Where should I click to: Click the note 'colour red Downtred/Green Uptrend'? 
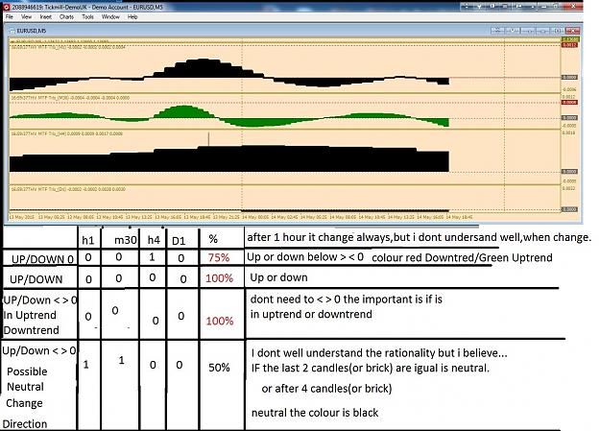coord(462,258)
